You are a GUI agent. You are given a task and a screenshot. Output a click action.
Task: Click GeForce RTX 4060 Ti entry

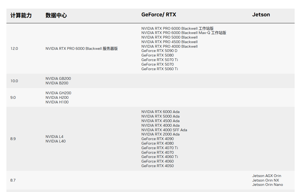[160, 157]
